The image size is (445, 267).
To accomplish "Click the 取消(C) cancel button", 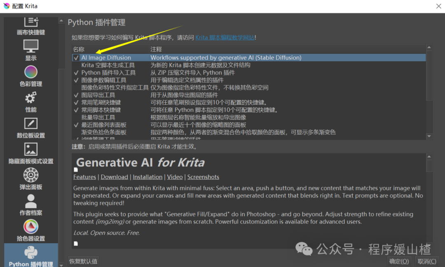I will tap(427, 261).
